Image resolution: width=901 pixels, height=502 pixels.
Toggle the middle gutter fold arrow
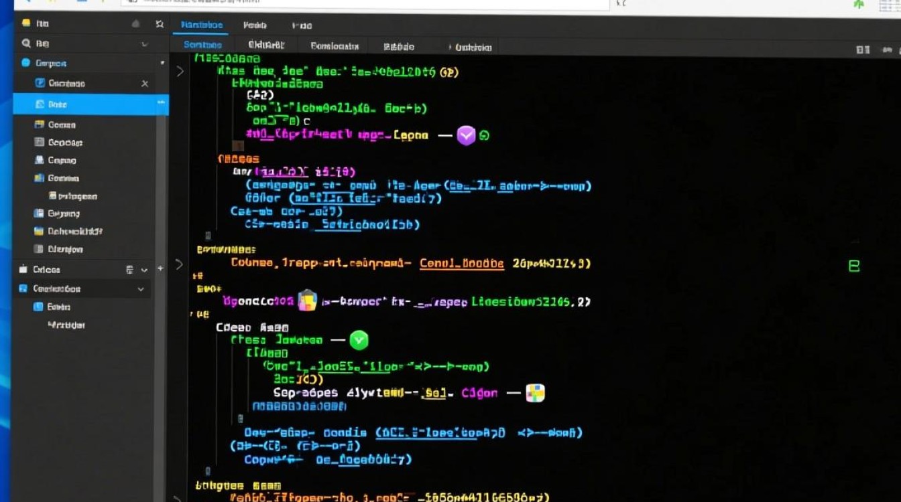(x=180, y=265)
